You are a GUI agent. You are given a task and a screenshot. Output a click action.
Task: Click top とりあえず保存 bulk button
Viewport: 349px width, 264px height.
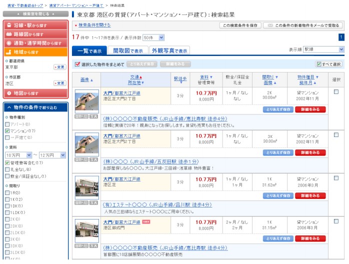(x=142, y=64)
